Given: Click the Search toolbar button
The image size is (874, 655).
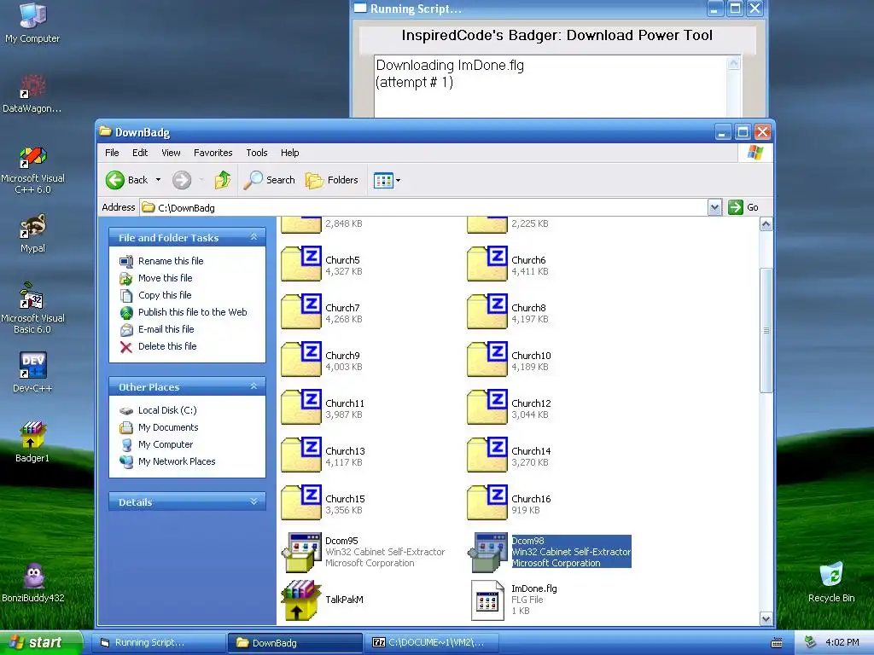Looking at the screenshot, I should pos(270,180).
